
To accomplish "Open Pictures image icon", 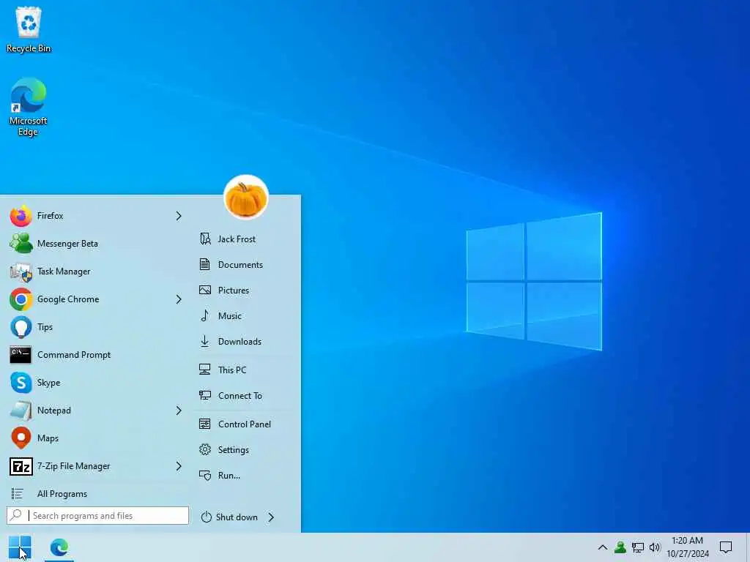I will (205, 290).
